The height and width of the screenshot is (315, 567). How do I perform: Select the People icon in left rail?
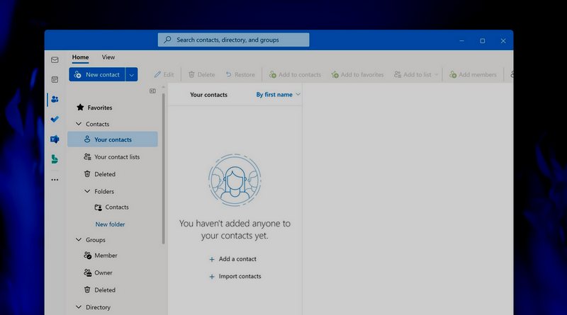coord(55,100)
